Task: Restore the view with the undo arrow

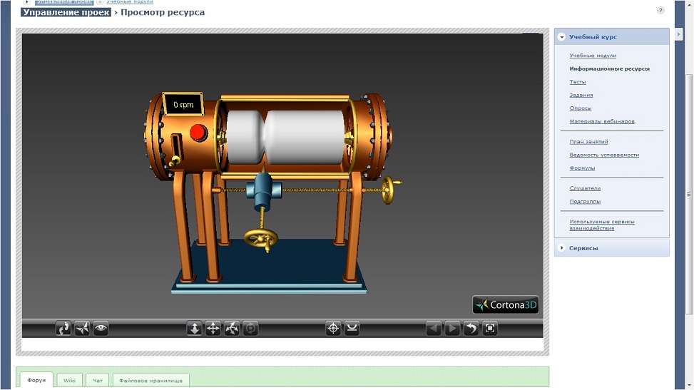Action: [471, 329]
